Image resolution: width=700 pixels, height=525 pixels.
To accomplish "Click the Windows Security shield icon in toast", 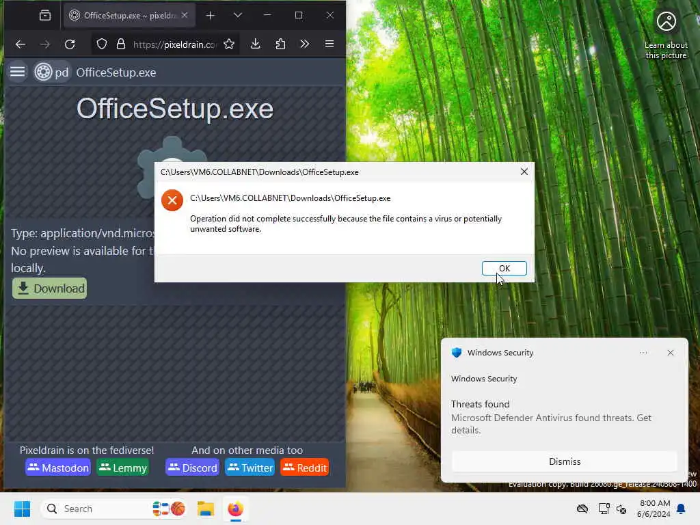I will tap(456, 353).
